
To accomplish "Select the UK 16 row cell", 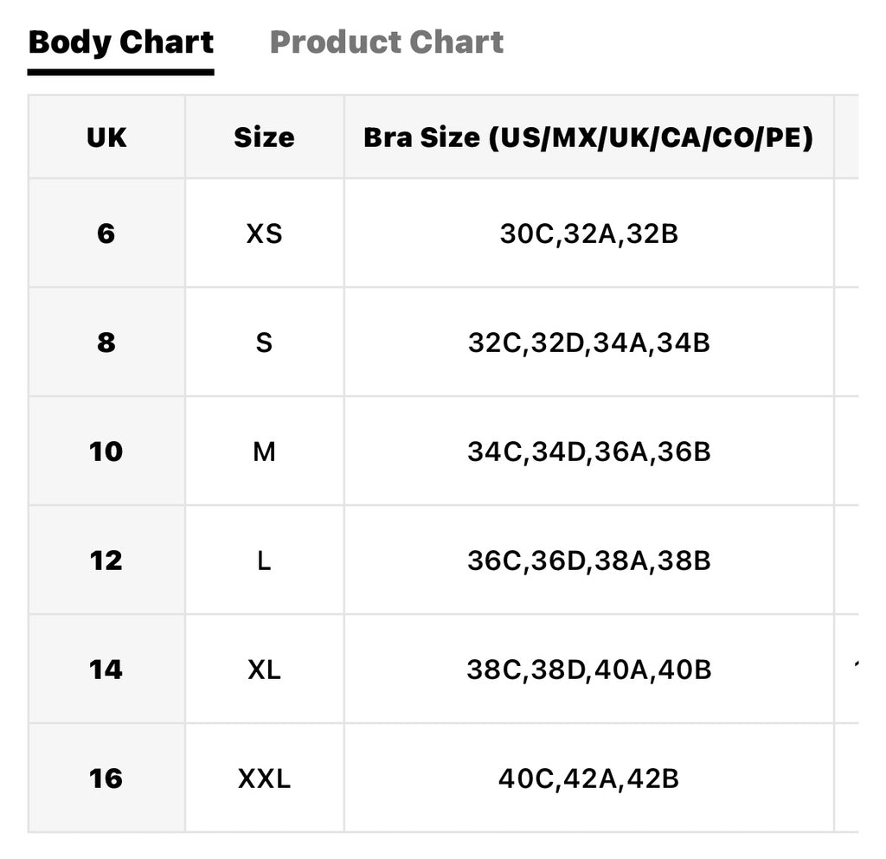I will (106, 779).
